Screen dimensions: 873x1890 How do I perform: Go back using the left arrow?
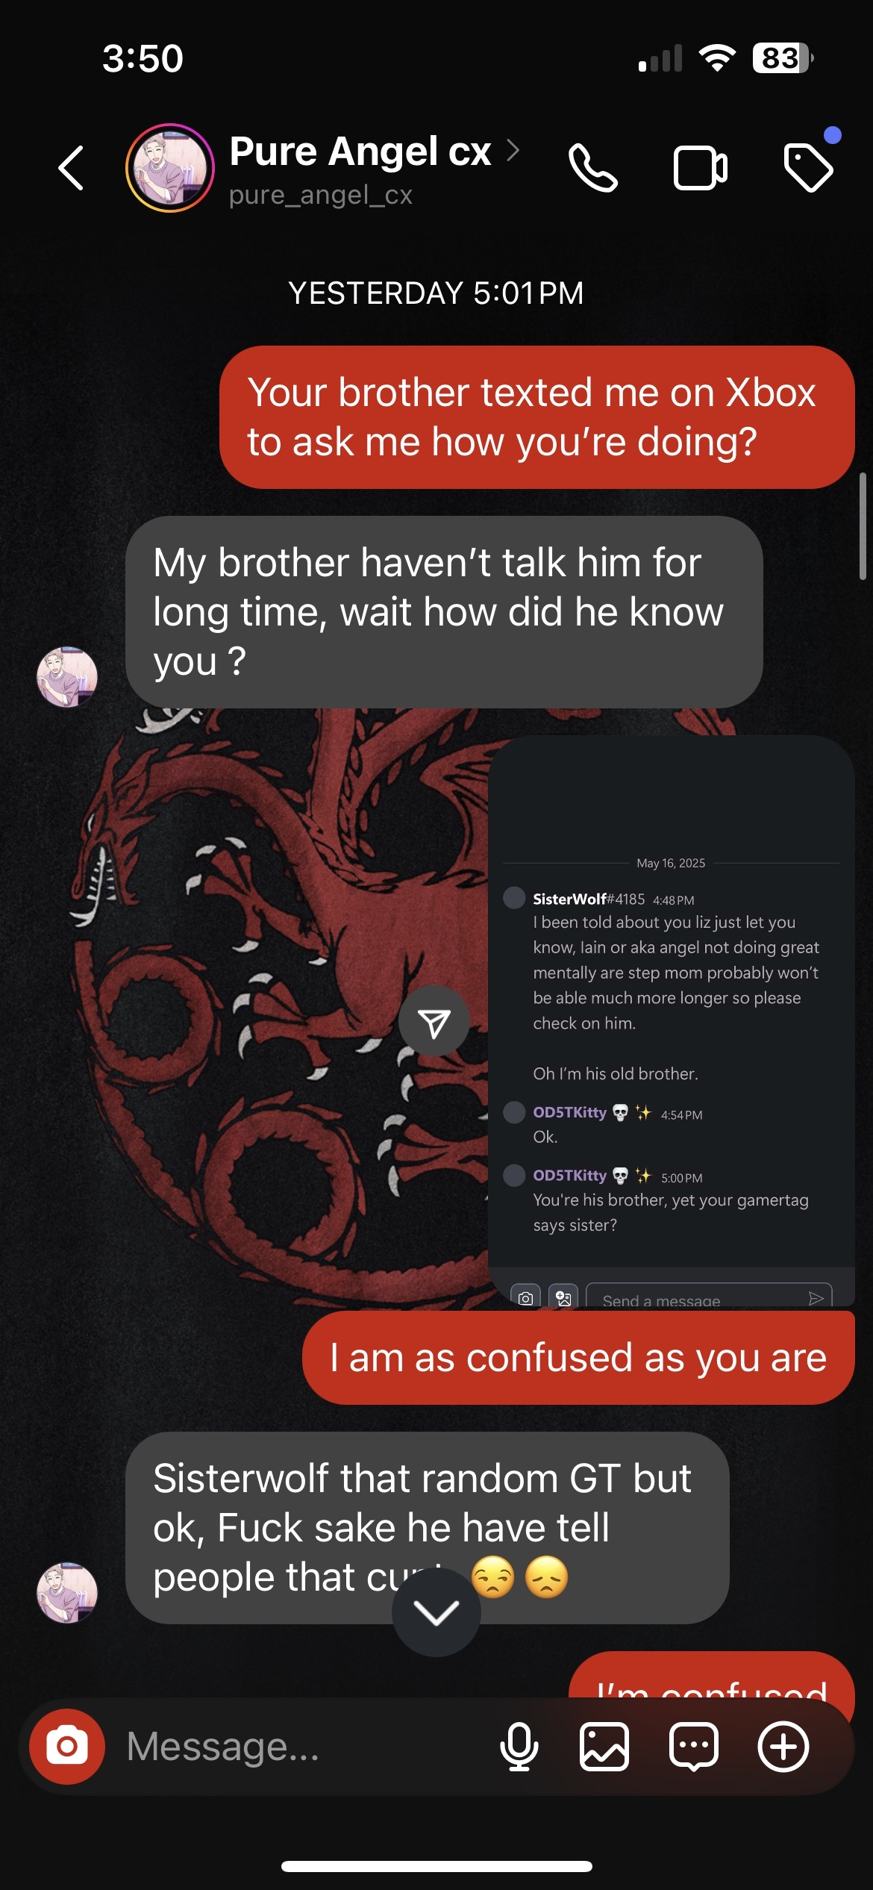[x=72, y=168]
